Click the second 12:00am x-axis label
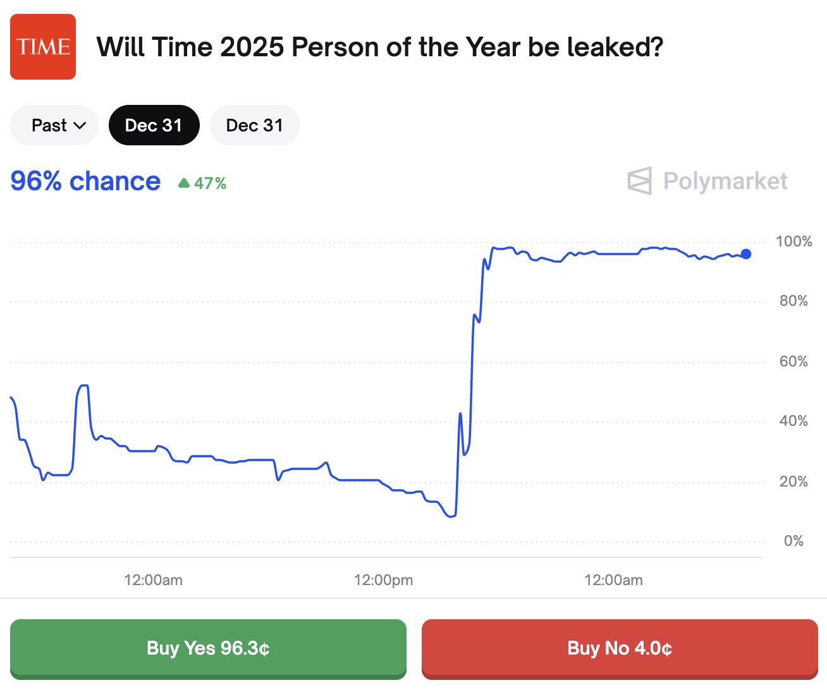Screen dimensions: 827x690 click(613, 580)
